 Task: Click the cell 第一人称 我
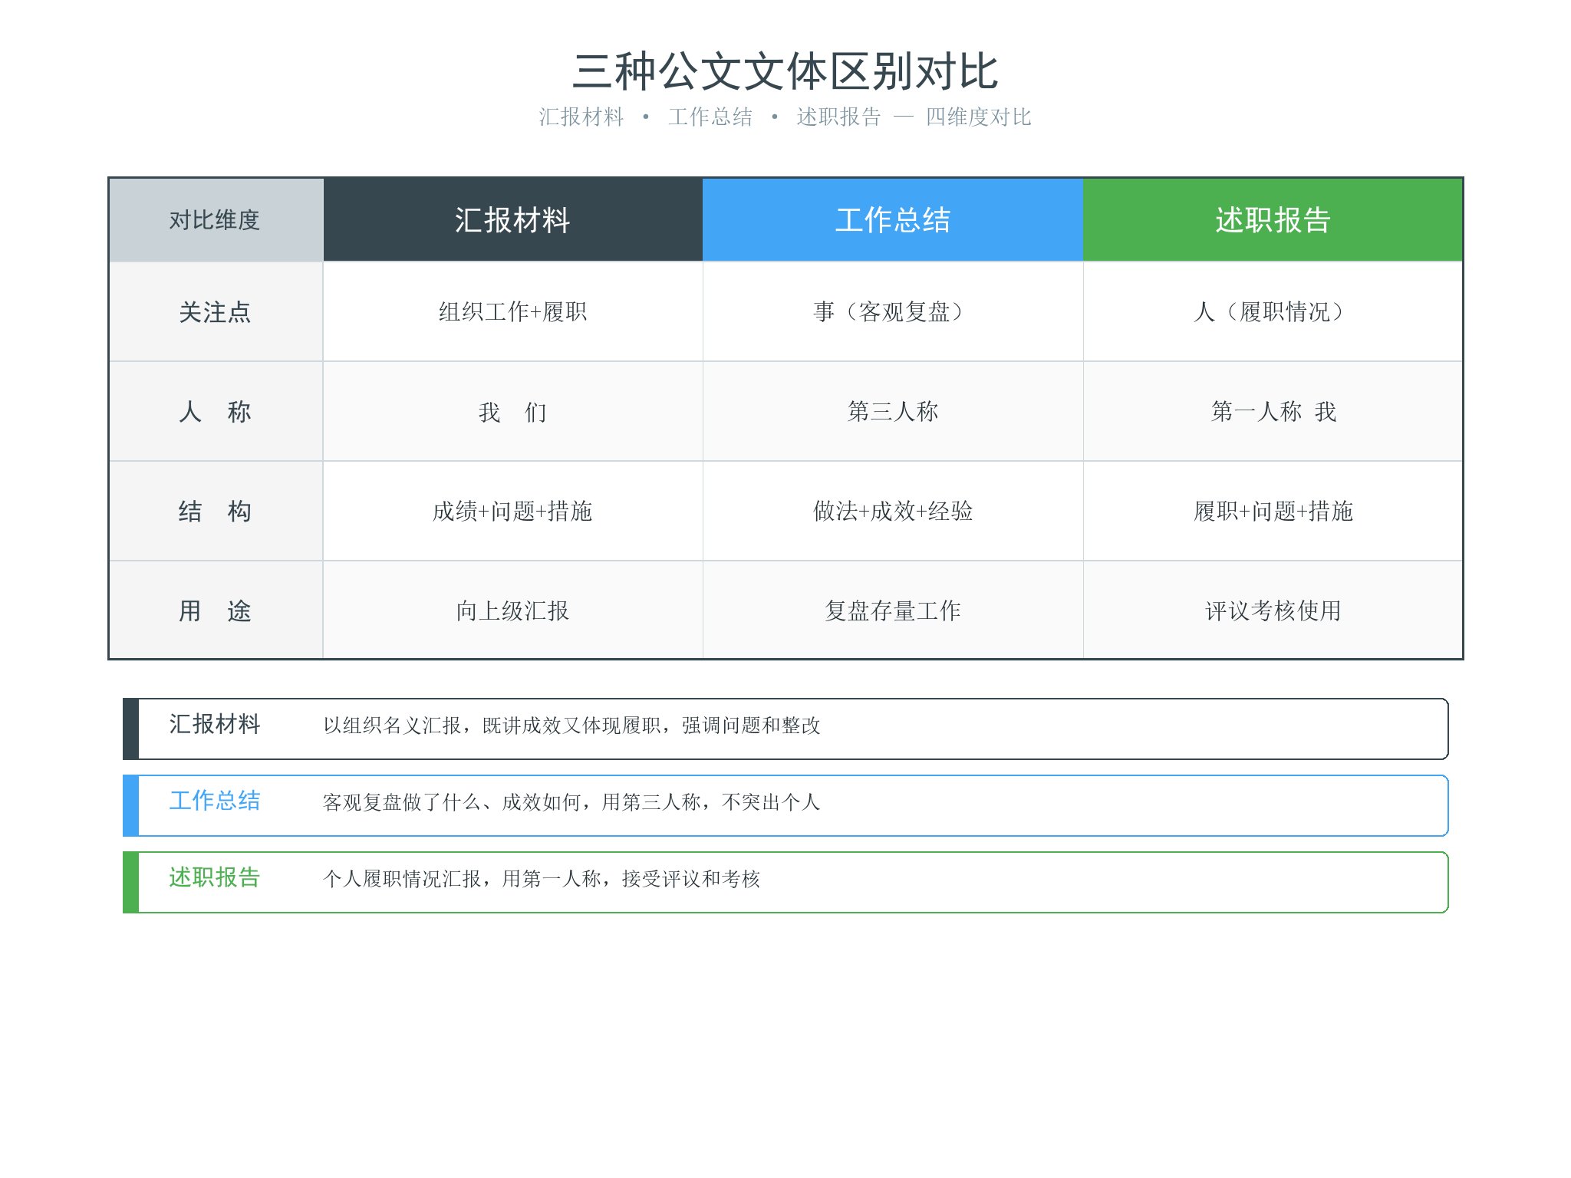coord(1273,412)
